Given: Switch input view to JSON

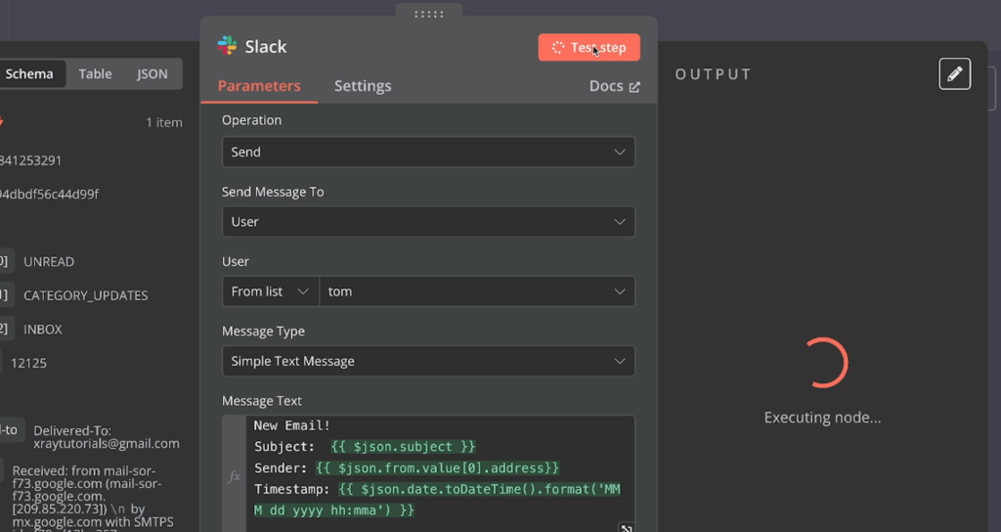Looking at the screenshot, I should [x=152, y=74].
